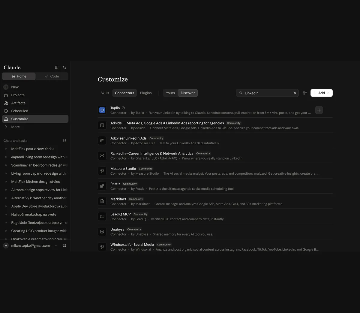Click the Taplio verified badge
The image size is (360, 313).
(x=123, y=108)
